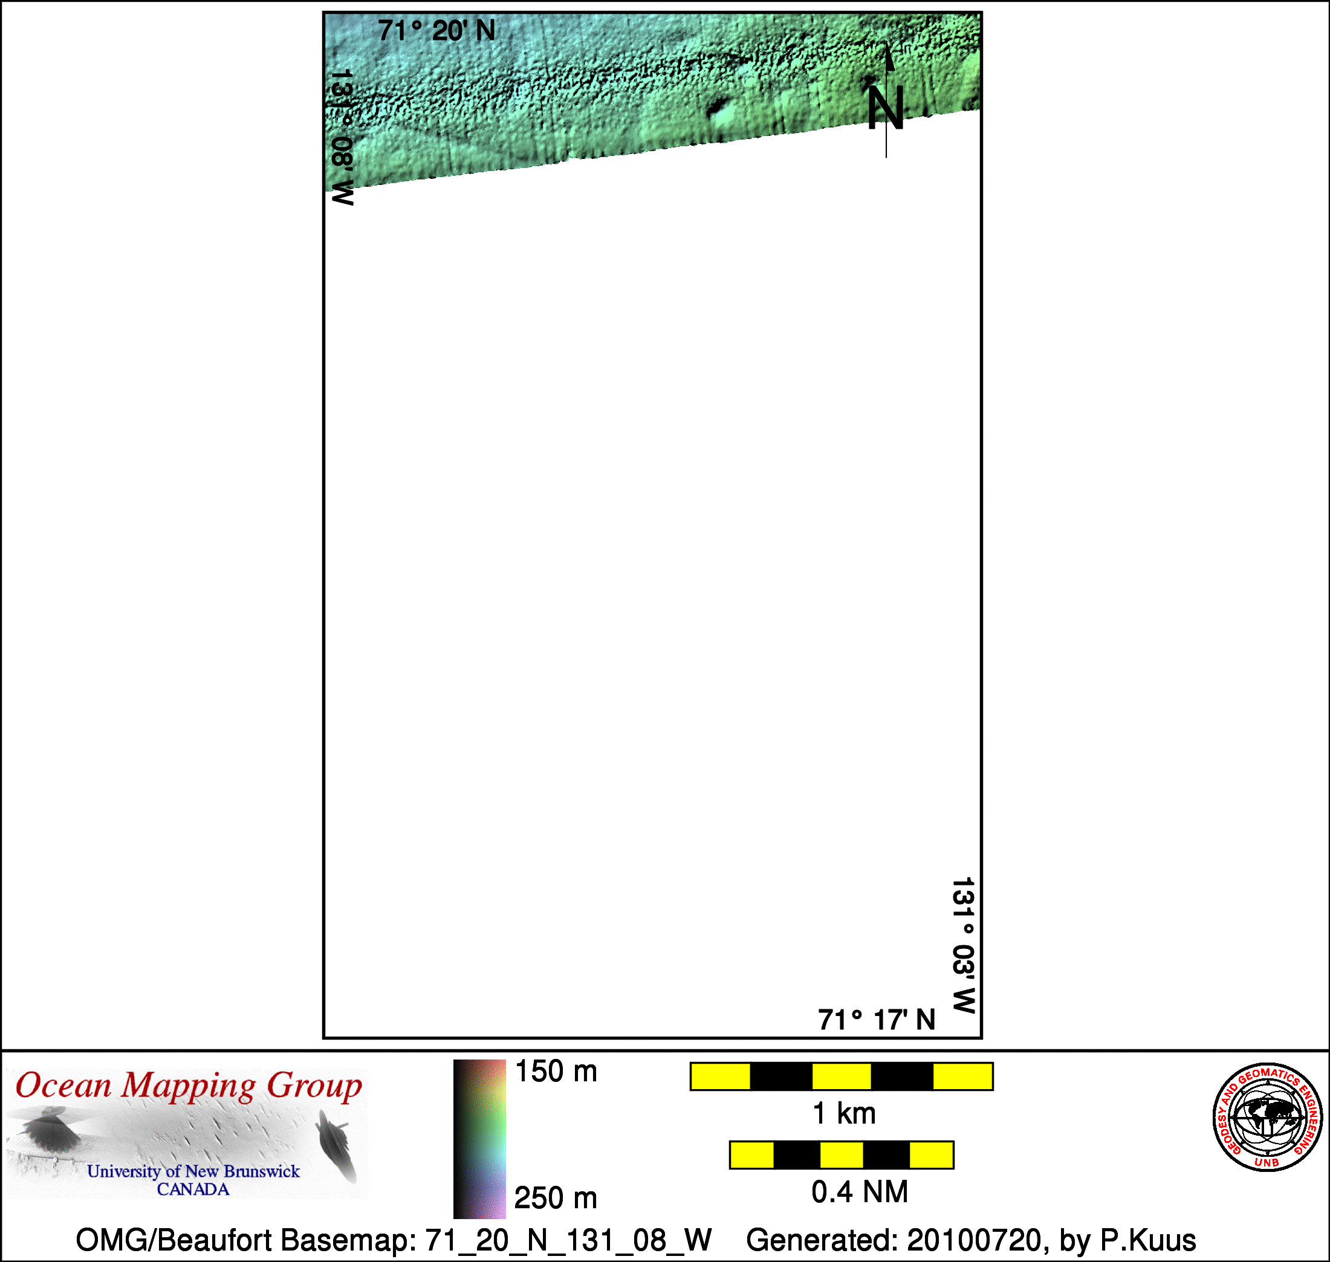Screen dimensions: 1330x1262
Task: Click the 250 m depth label
Action: click(556, 1198)
